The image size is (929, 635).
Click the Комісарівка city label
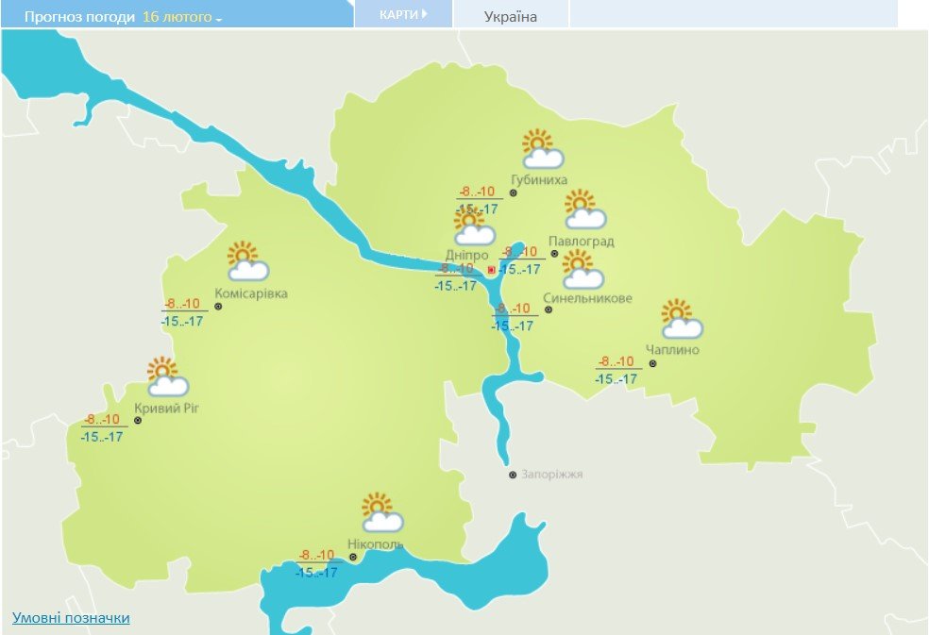pos(251,293)
